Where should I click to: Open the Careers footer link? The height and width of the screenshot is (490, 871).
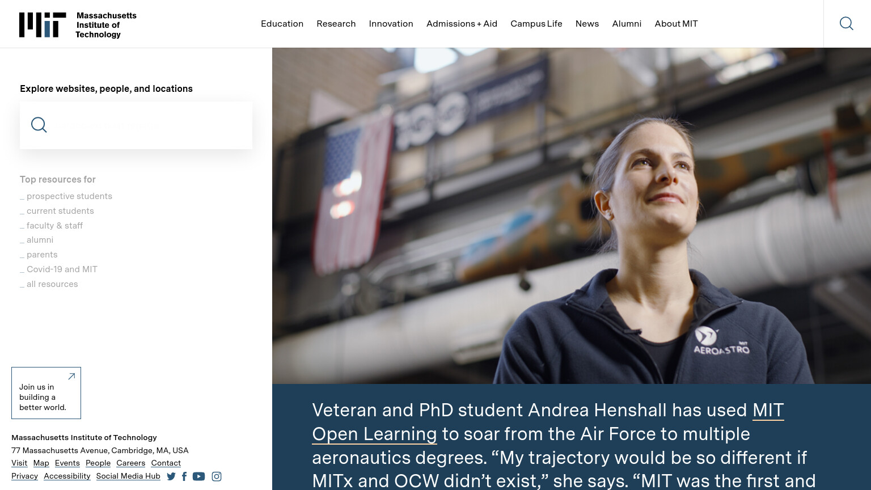tap(131, 463)
